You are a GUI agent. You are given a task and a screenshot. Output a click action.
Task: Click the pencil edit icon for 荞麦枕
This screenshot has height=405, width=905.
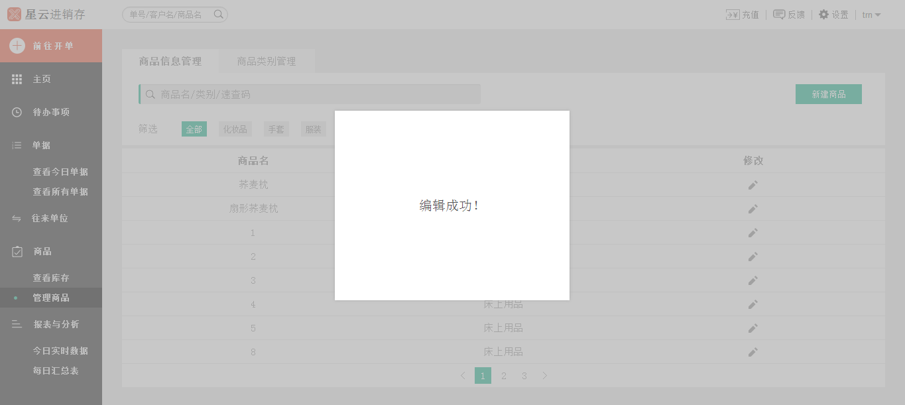(753, 185)
